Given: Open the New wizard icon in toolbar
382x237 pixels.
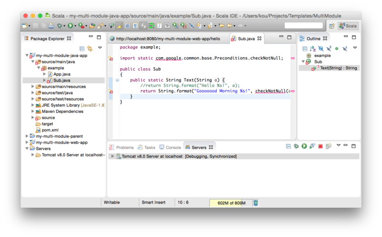Looking at the screenshot, I should 25,26.
